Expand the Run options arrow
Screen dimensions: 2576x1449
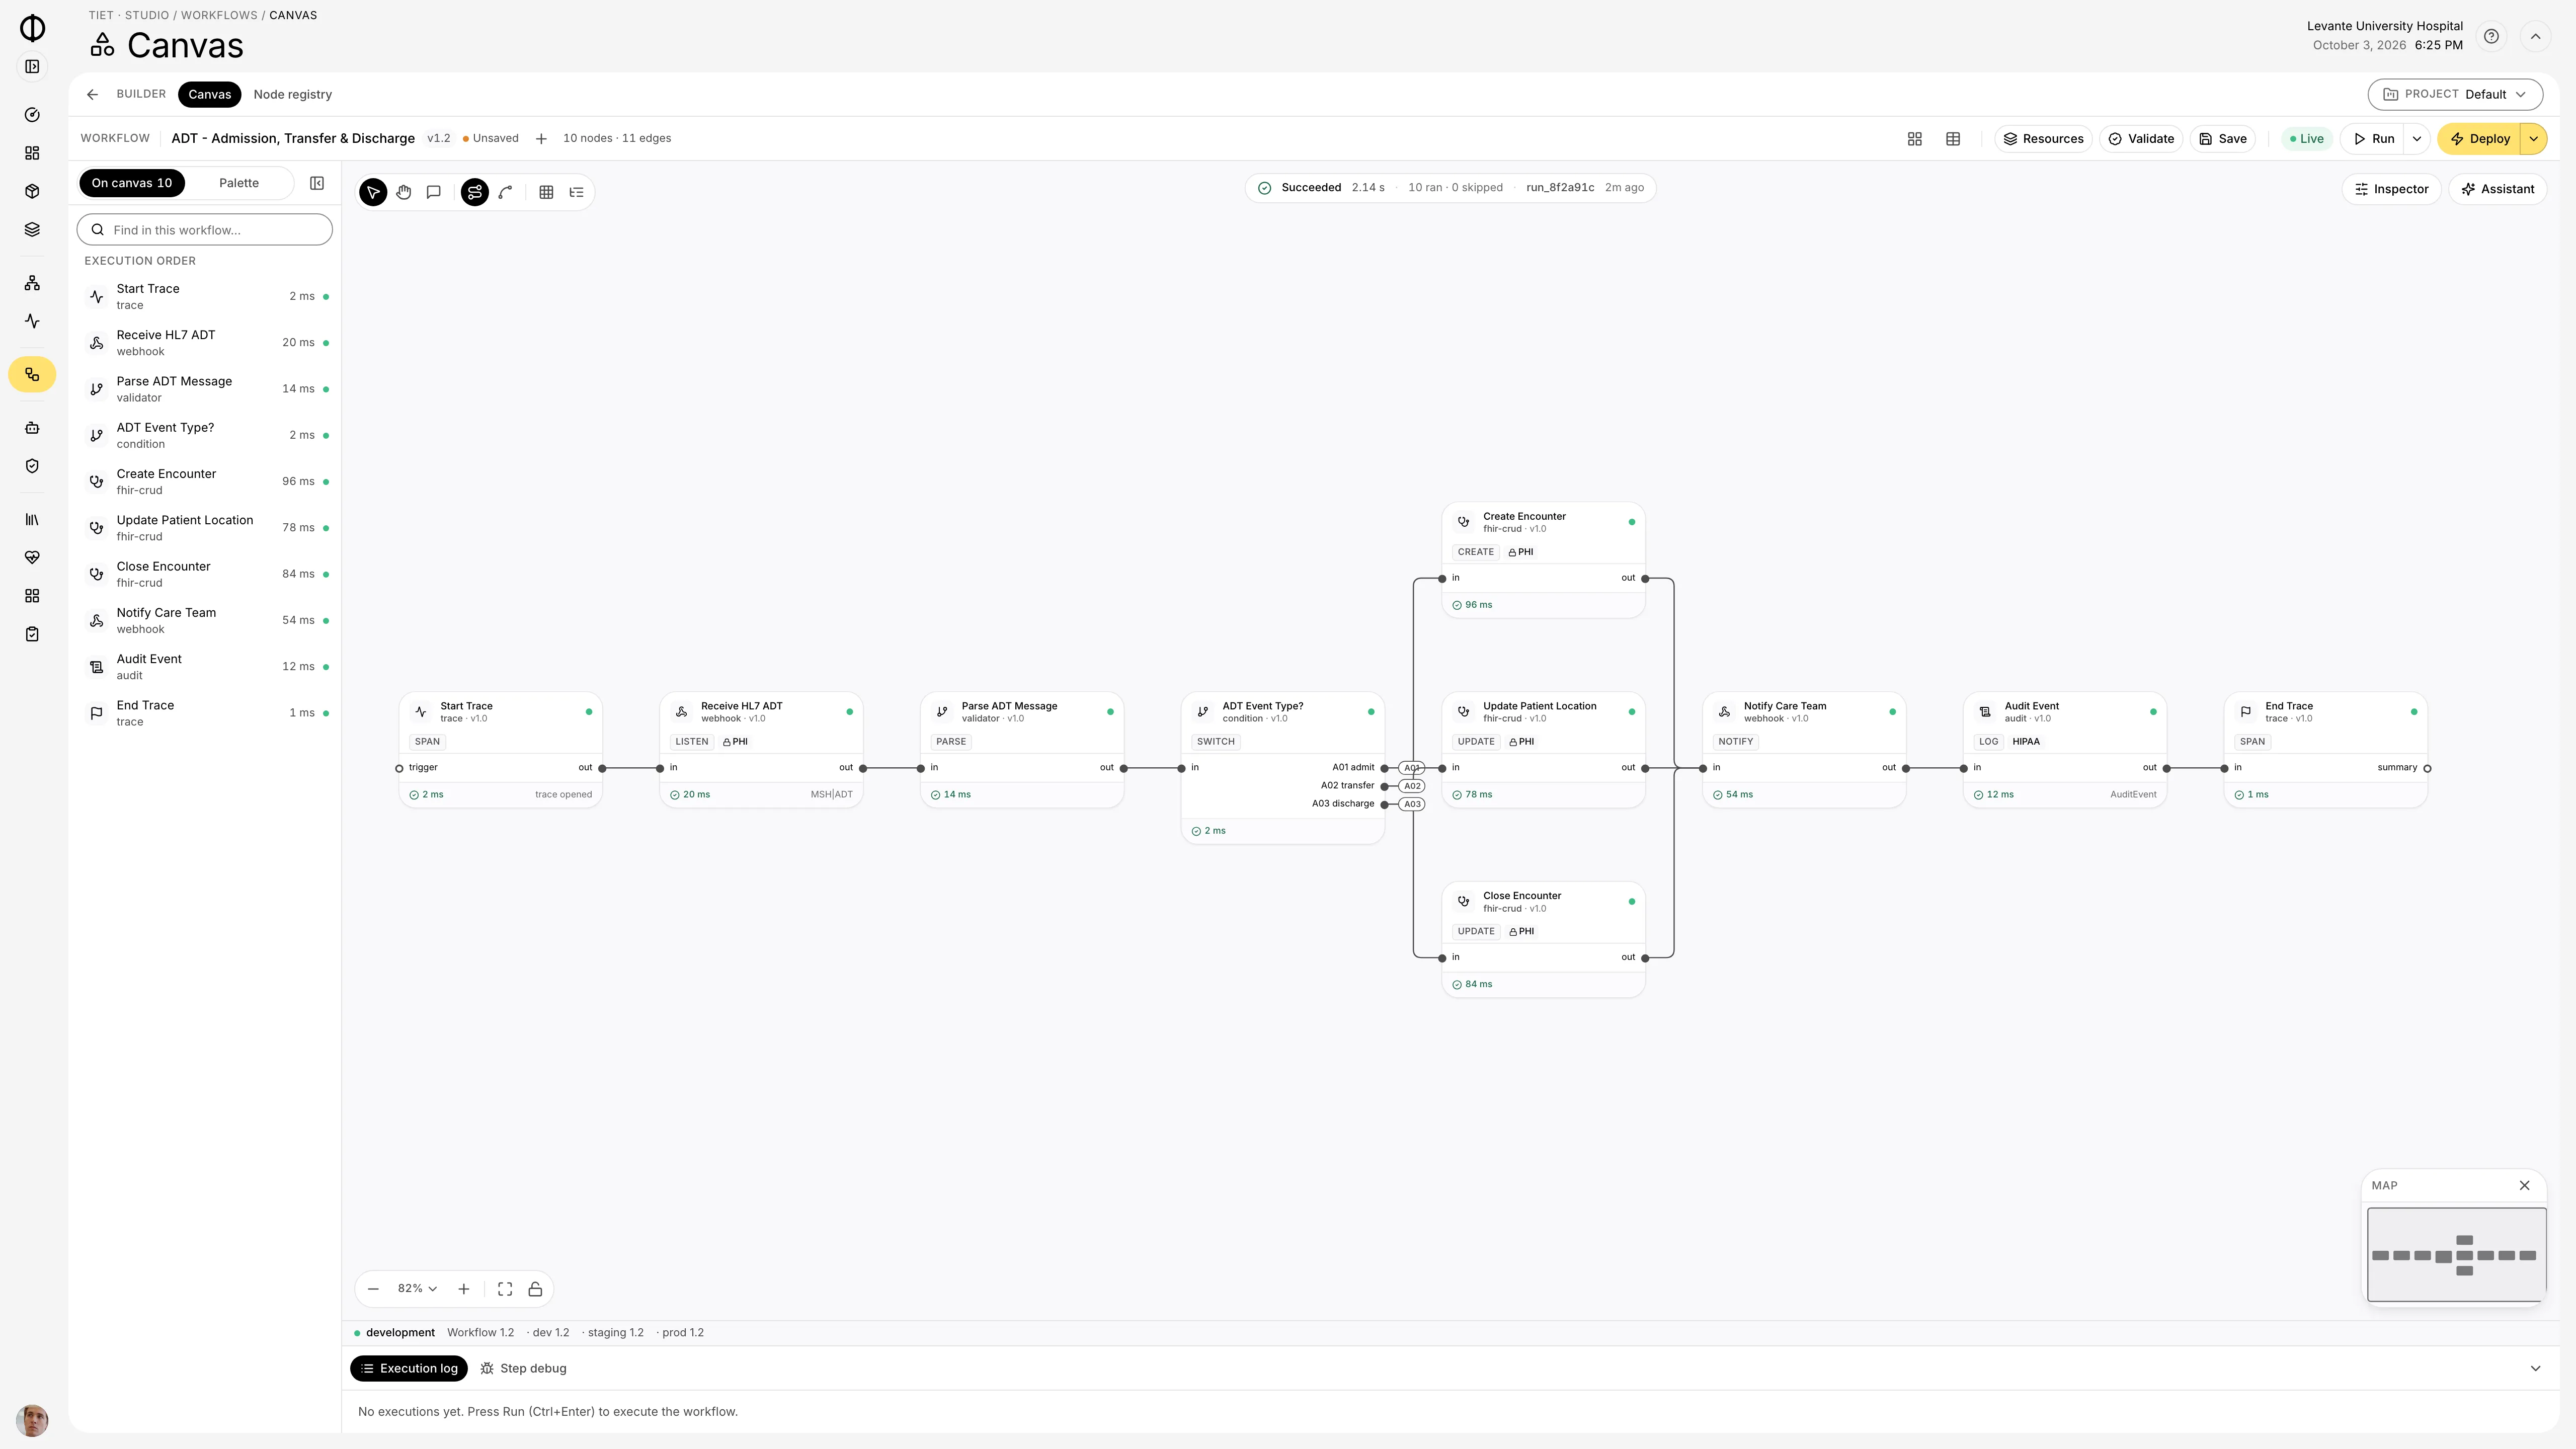2417,139
